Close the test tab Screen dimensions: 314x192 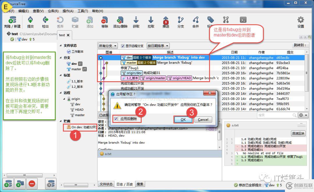point(68,35)
